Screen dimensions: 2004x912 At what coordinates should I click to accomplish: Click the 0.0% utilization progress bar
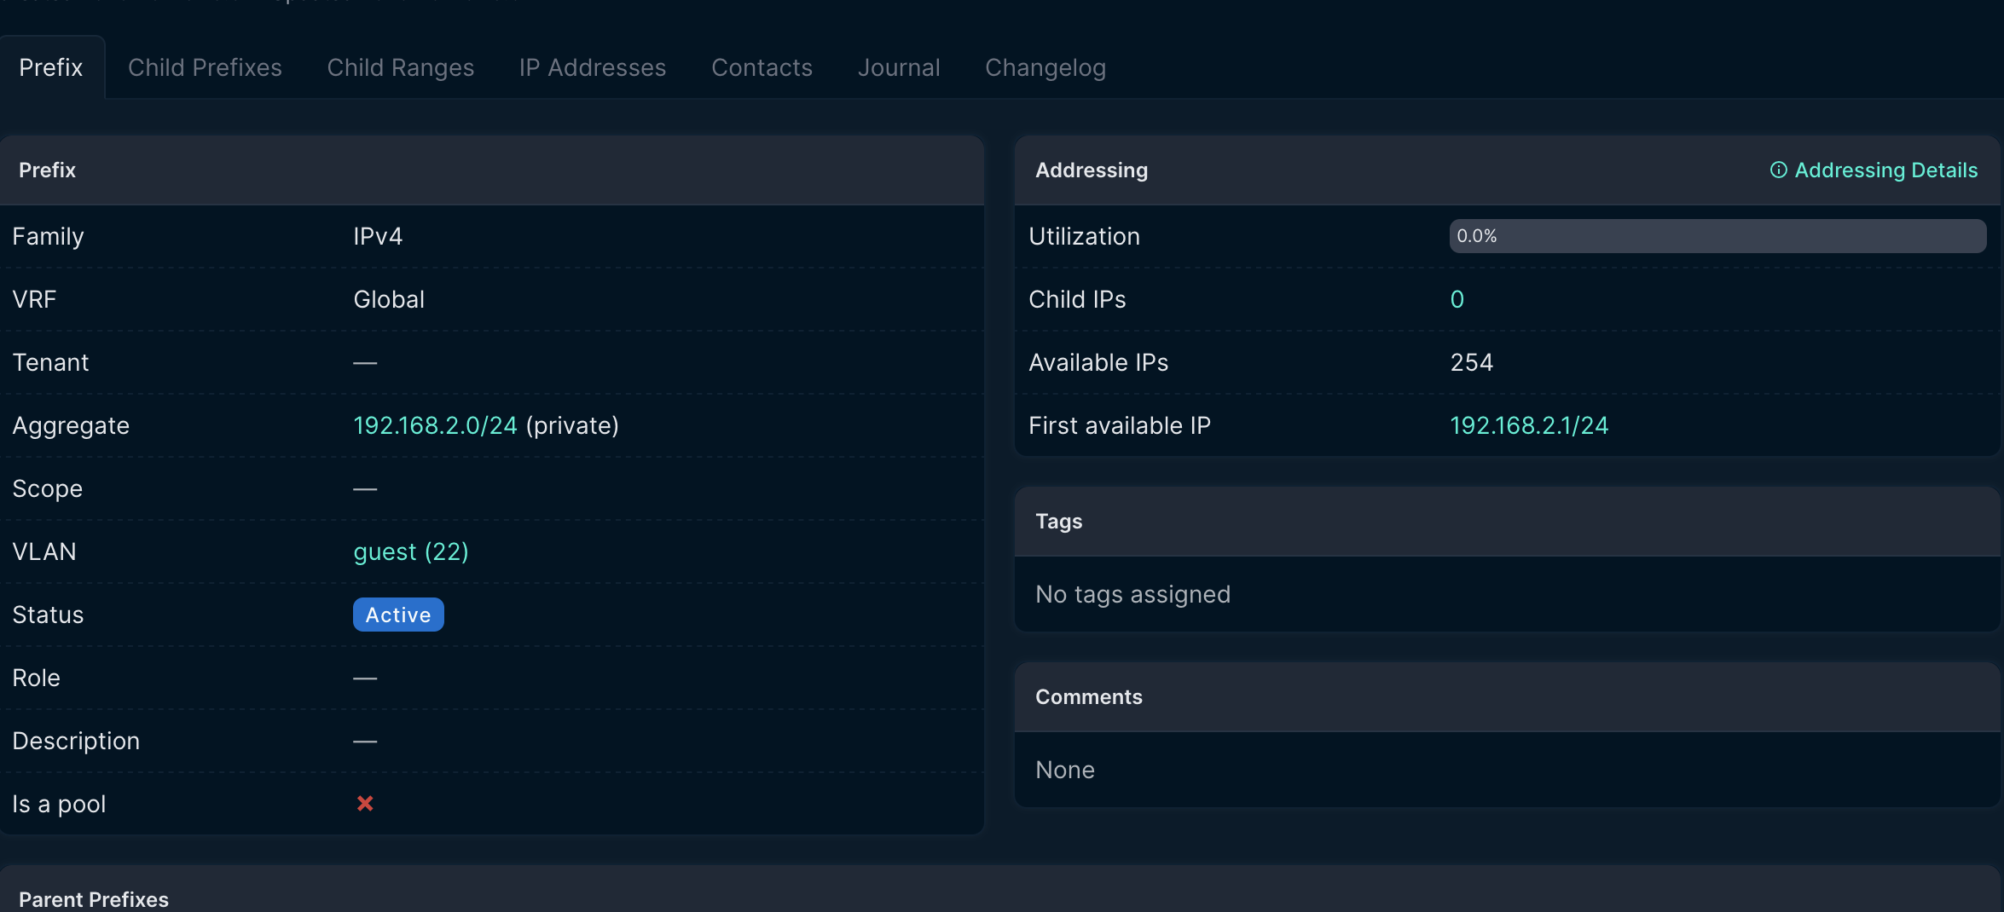(1717, 236)
